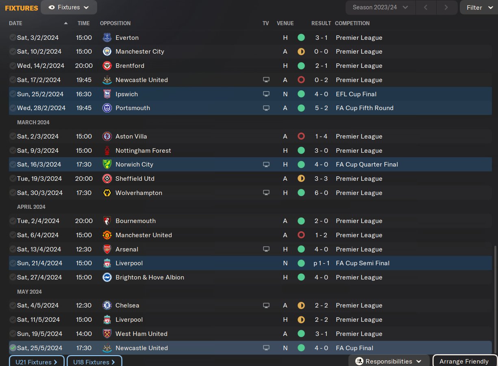498x366 pixels.
Task: Click the Everton club badge icon
Action: tap(107, 38)
